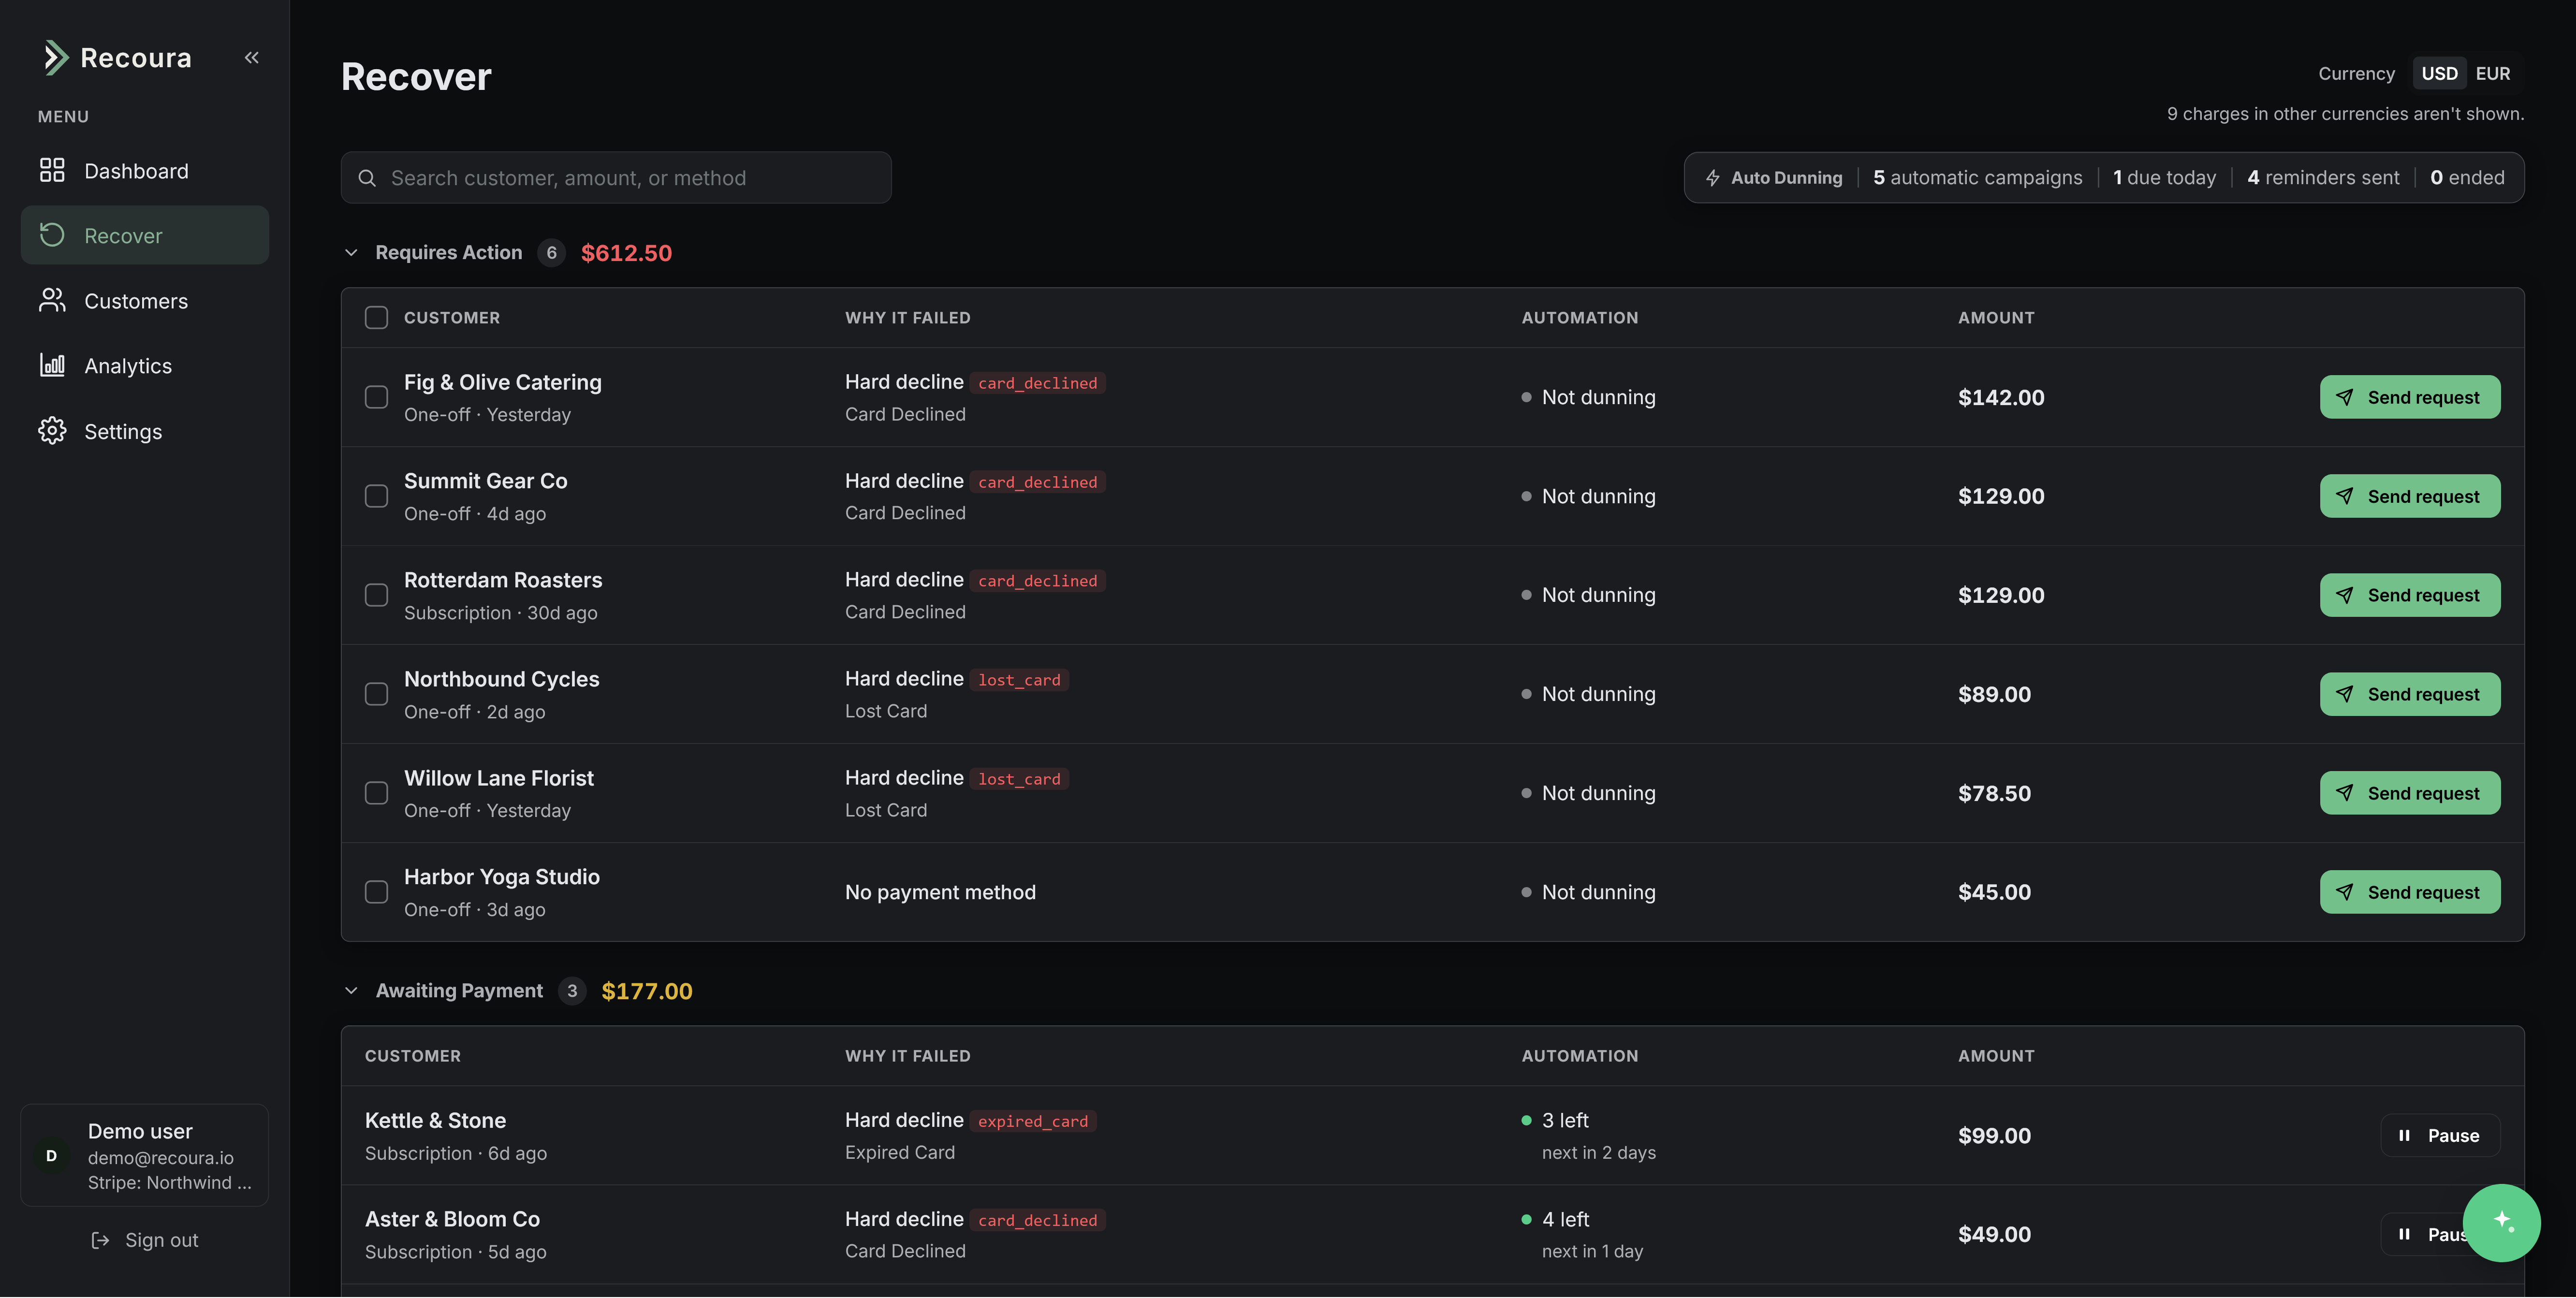Click '5 automatic campaigns' in Auto Dunning bar

[1977, 178]
